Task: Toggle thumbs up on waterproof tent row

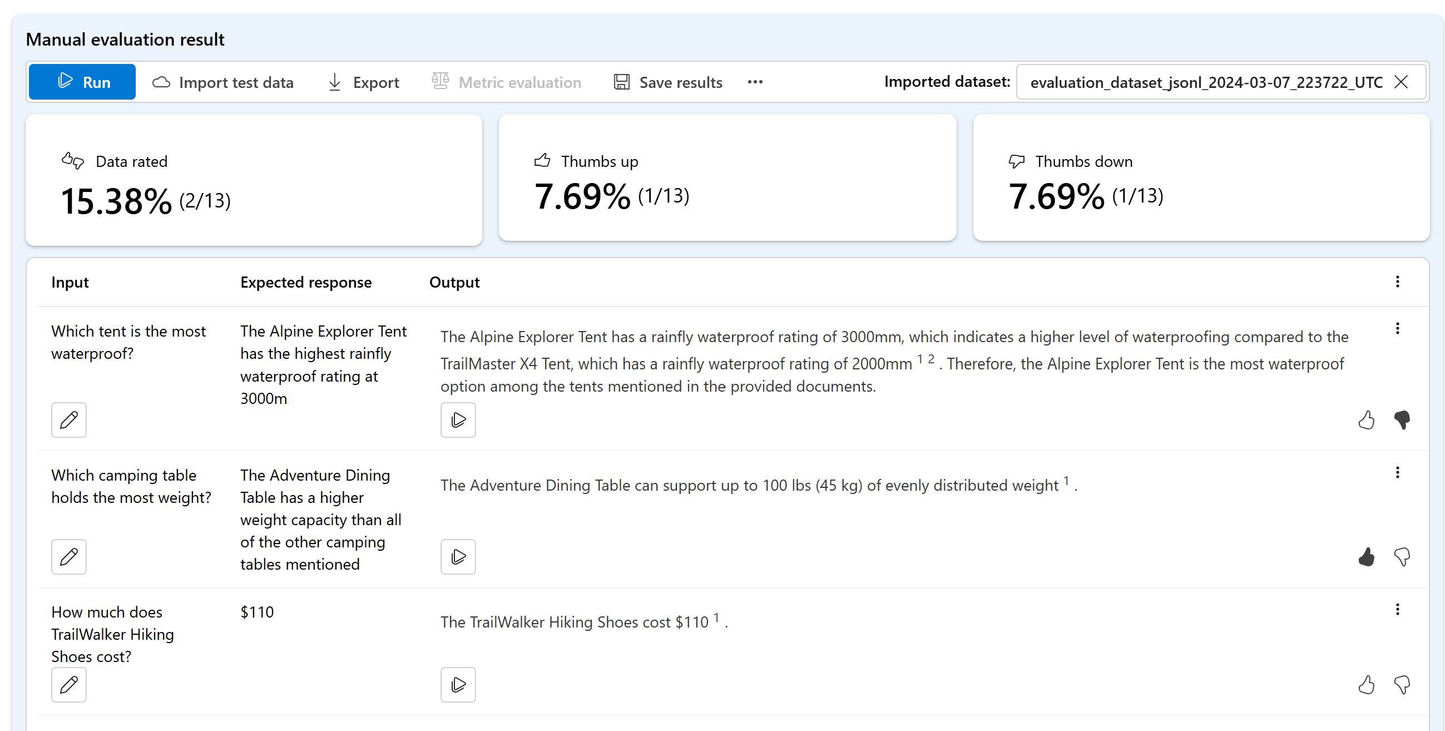Action: (1366, 419)
